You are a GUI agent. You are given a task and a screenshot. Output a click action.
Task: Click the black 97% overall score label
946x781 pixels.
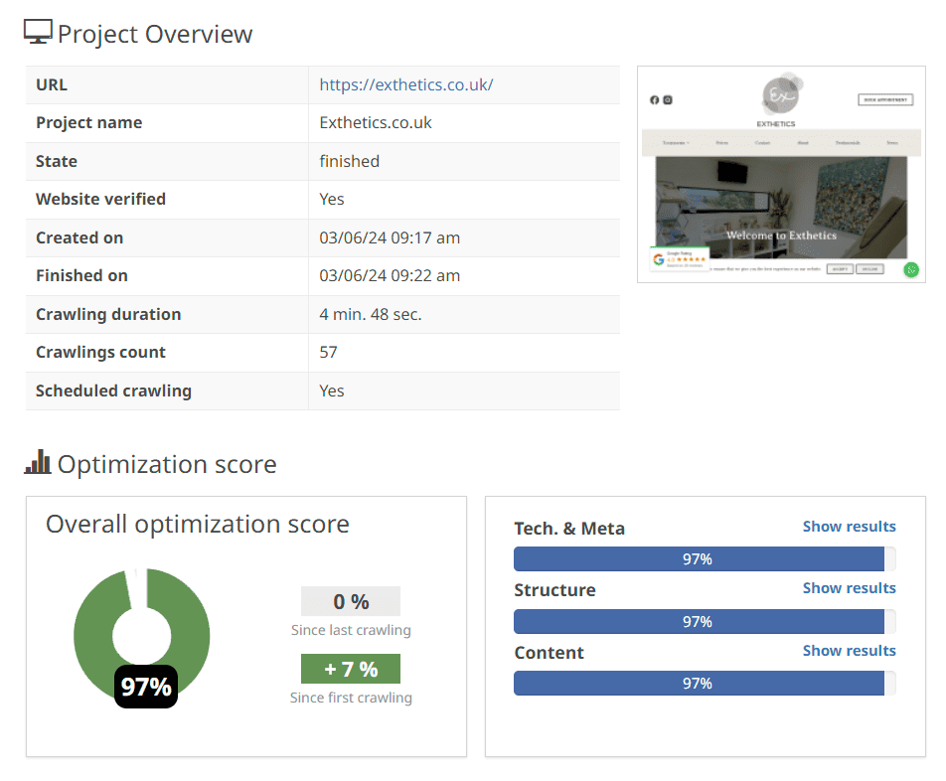point(146,687)
